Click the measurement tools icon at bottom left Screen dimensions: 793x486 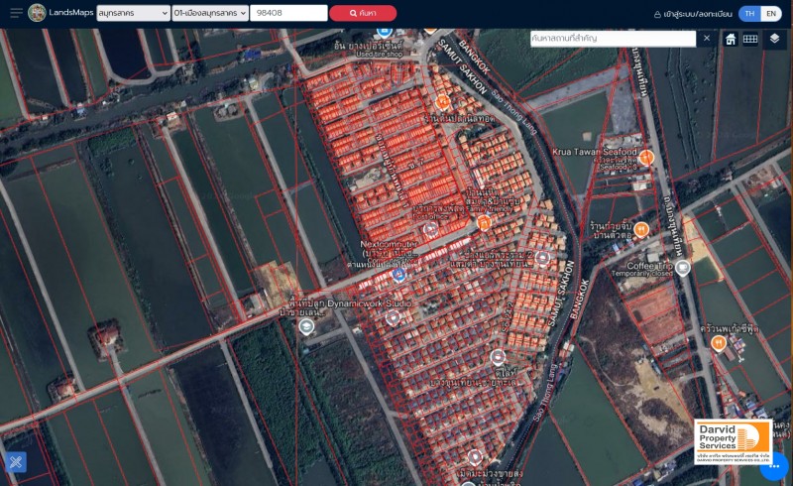15,461
